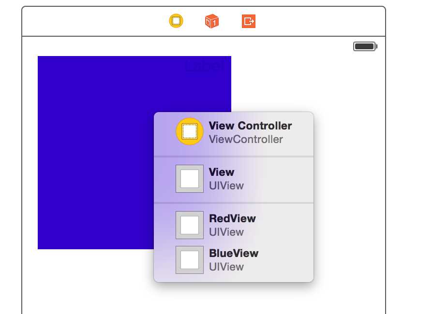The height and width of the screenshot is (314, 448).
Task: Click the square icon beside RedView
Action: tap(190, 225)
